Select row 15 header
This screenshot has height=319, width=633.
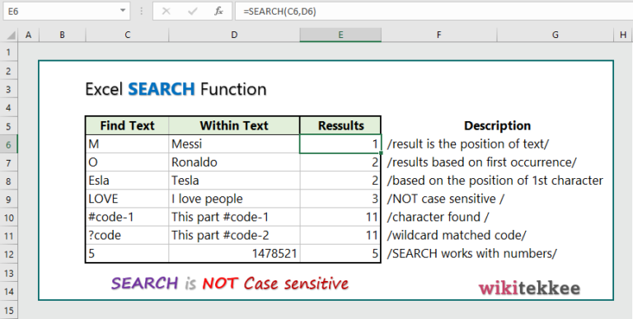click(x=9, y=310)
